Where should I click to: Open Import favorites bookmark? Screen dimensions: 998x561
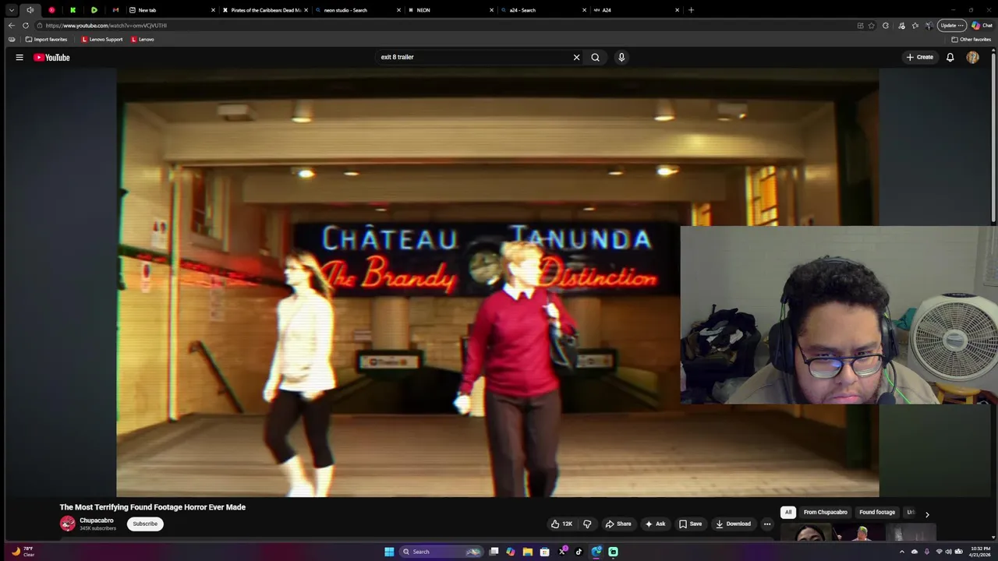tap(46, 39)
